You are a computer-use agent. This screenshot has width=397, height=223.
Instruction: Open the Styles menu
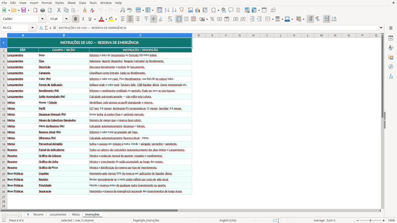point(60,3)
